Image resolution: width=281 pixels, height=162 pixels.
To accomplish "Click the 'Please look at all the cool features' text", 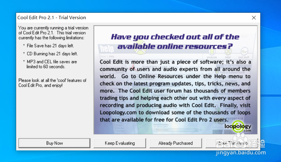I will (52, 83).
